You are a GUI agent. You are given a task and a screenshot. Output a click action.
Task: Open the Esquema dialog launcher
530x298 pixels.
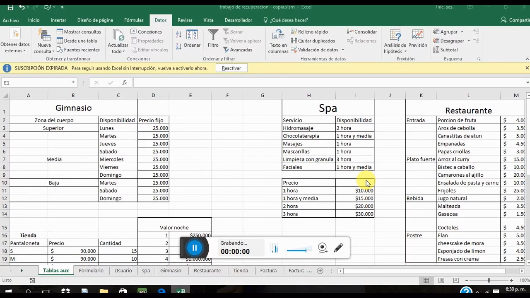(x=479, y=59)
